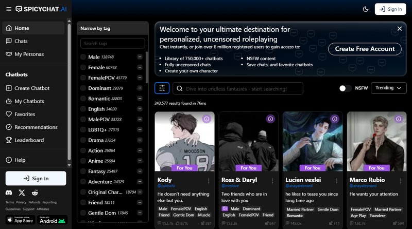Open three-dot menu on Marco Rubio card

[400, 181]
